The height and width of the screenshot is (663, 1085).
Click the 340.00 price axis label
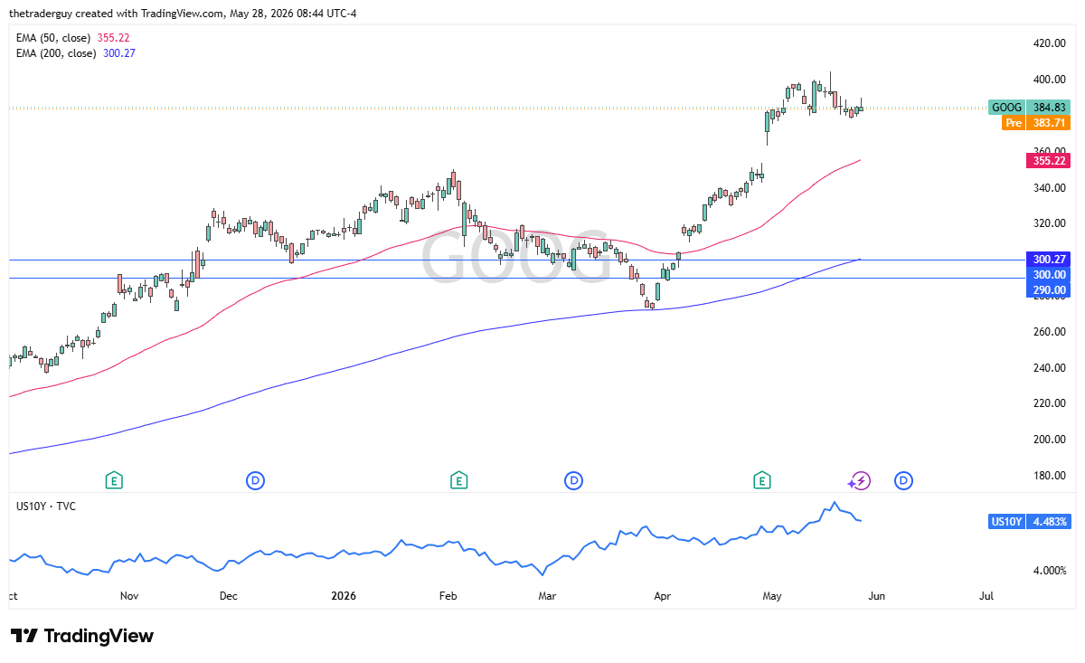tap(1050, 188)
